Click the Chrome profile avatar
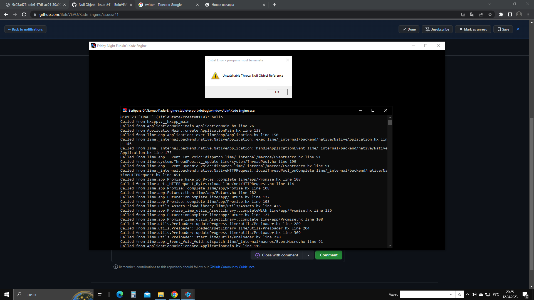This screenshot has width=534, height=300. tap(520, 14)
